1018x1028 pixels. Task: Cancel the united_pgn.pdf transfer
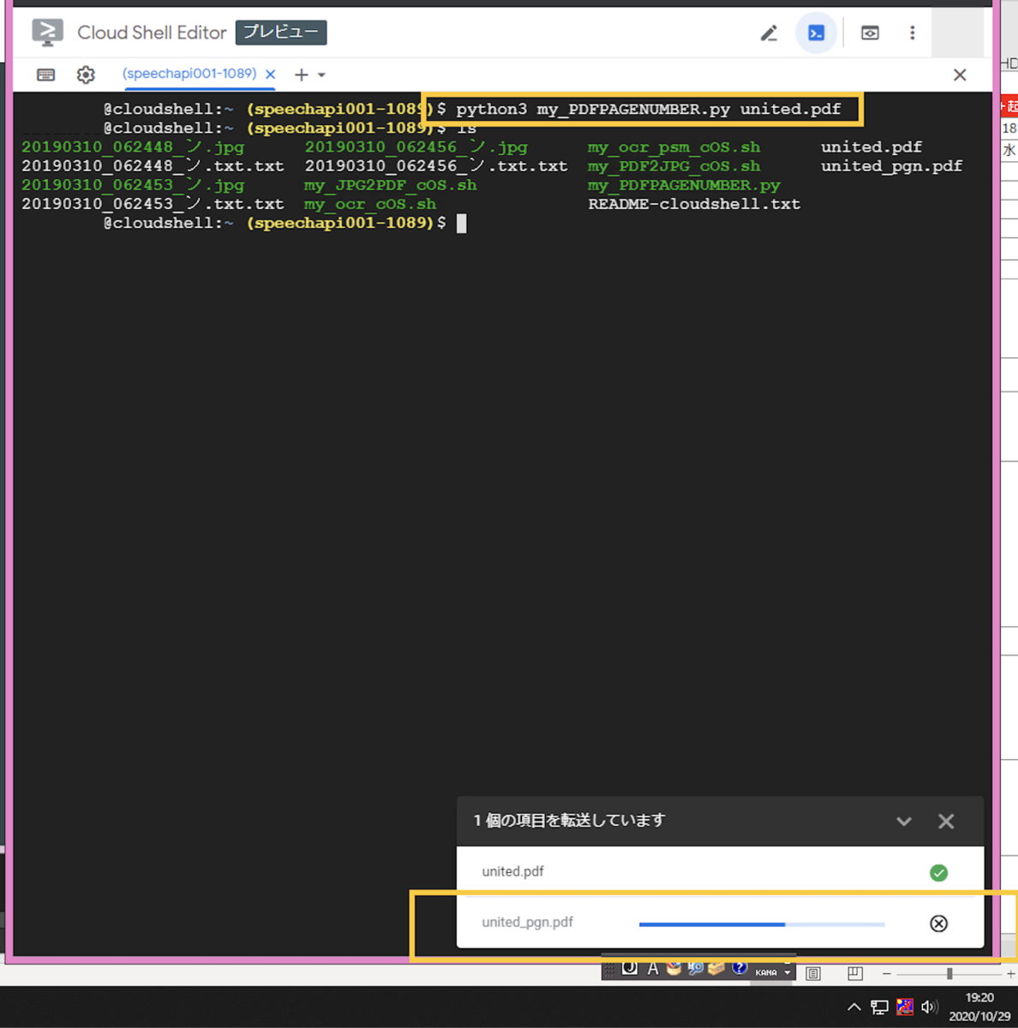click(x=938, y=923)
